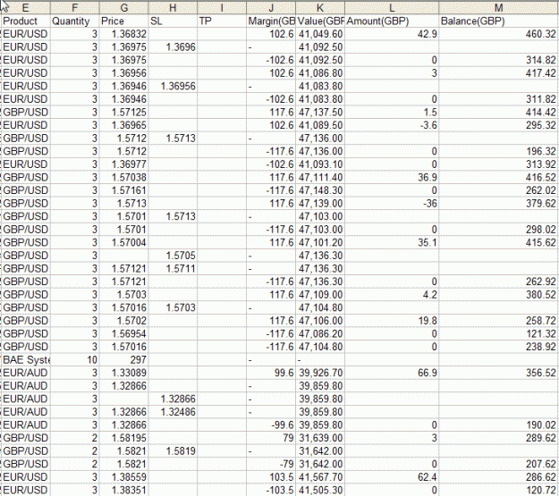Select price cell 1.58195
The height and width of the screenshot is (496, 559).
point(123,438)
